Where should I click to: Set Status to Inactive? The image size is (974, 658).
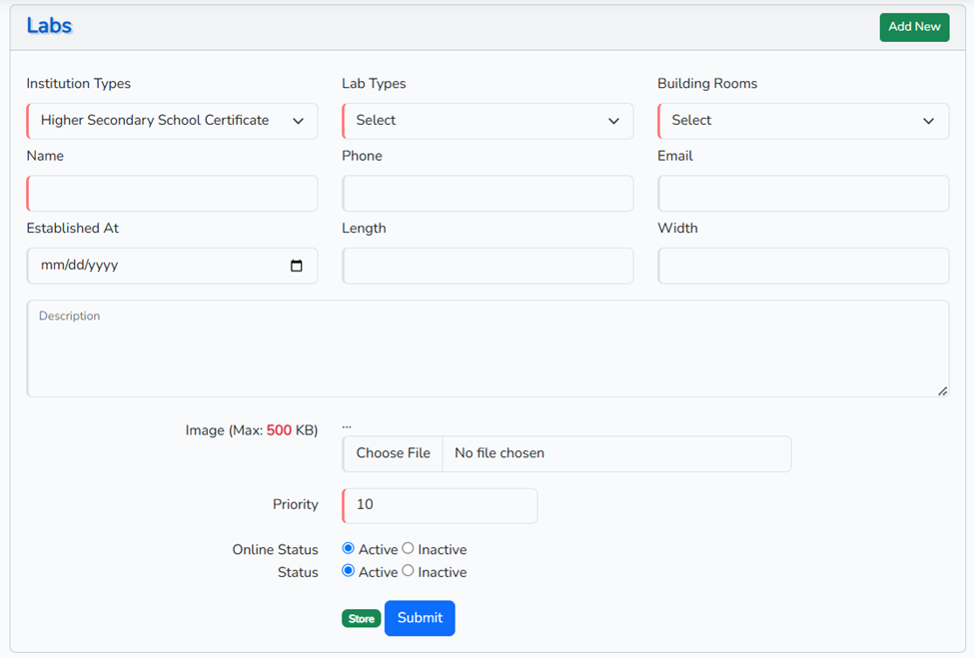click(x=408, y=571)
